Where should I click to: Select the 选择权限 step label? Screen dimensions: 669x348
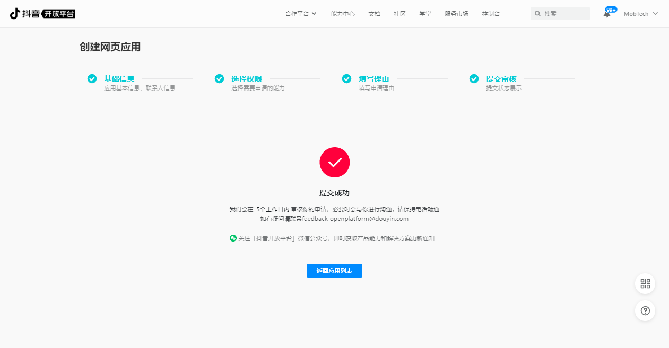click(x=247, y=79)
